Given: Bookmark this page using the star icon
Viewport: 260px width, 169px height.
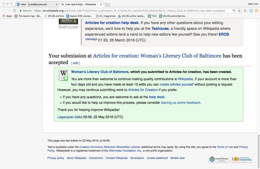Looking at the screenshot, I should click(x=239, y=11).
